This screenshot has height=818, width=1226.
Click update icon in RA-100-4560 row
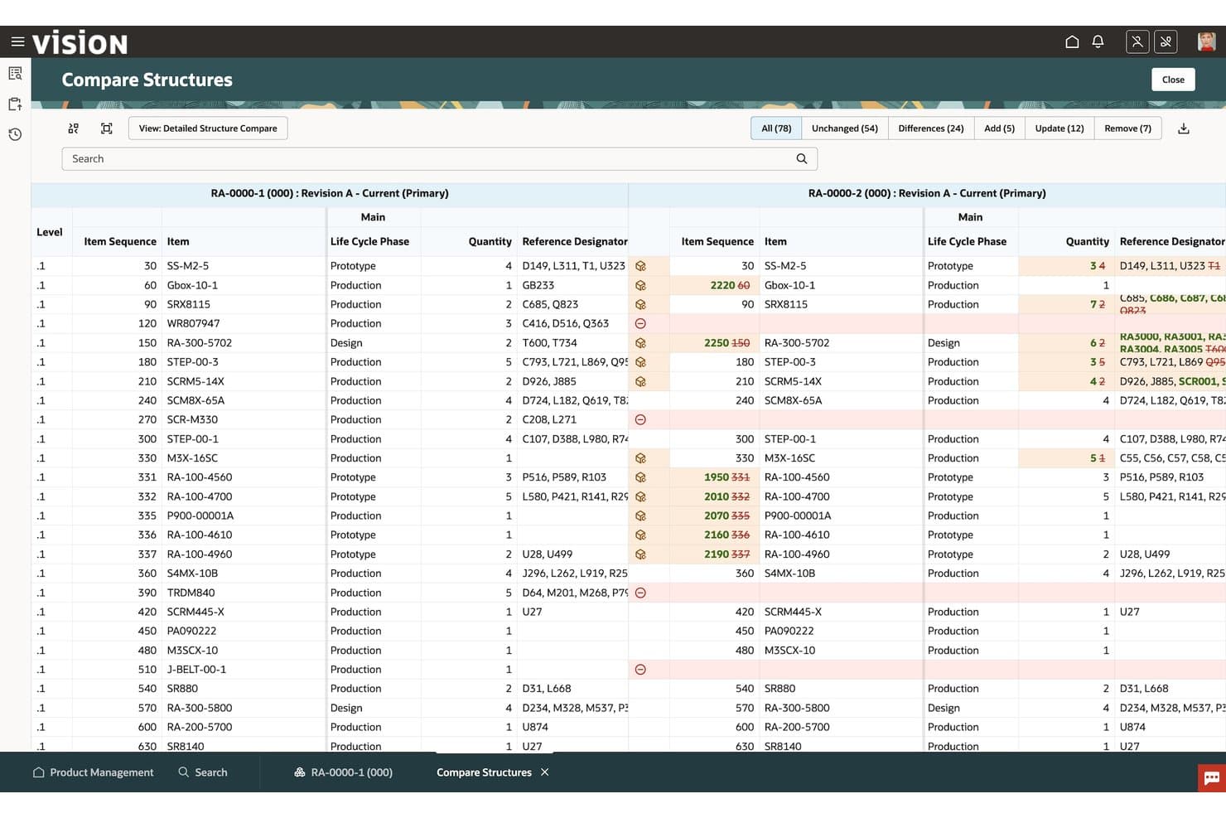(x=640, y=477)
